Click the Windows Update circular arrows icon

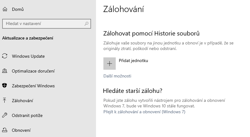[x=5, y=56]
